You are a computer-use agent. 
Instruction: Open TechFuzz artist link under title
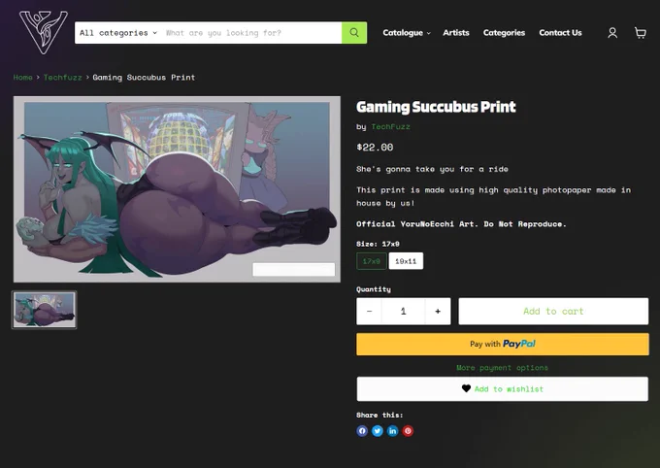[390, 126]
